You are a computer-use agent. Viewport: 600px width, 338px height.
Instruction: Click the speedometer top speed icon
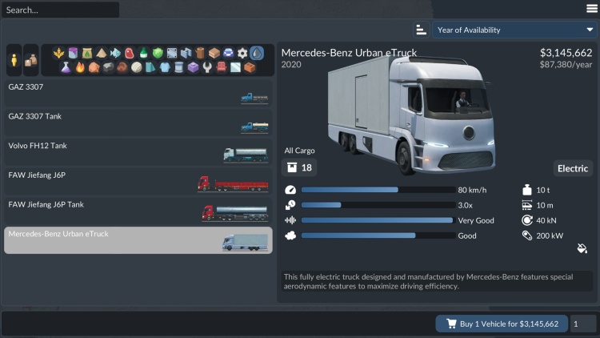tap(290, 190)
